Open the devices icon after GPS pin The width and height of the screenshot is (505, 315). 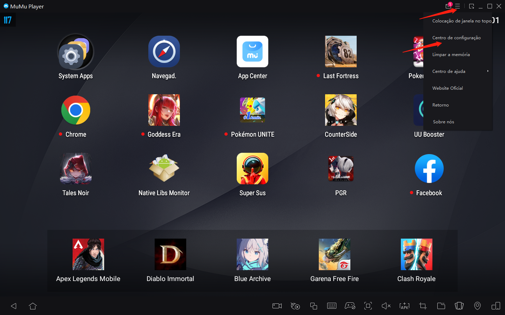pyautogui.click(x=496, y=306)
